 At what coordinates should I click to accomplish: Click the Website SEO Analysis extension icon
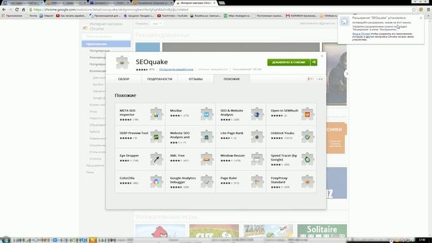[207, 136]
